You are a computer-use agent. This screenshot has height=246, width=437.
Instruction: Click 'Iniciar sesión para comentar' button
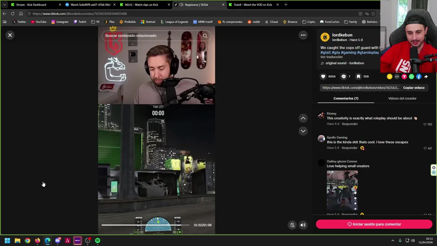point(374,224)
